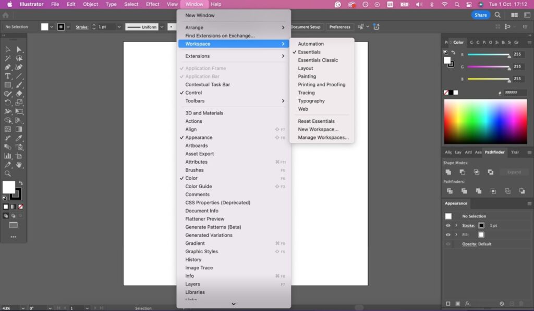Toggle visibility of Fill appearance row

pyautogui.click(x=448, y=235)
